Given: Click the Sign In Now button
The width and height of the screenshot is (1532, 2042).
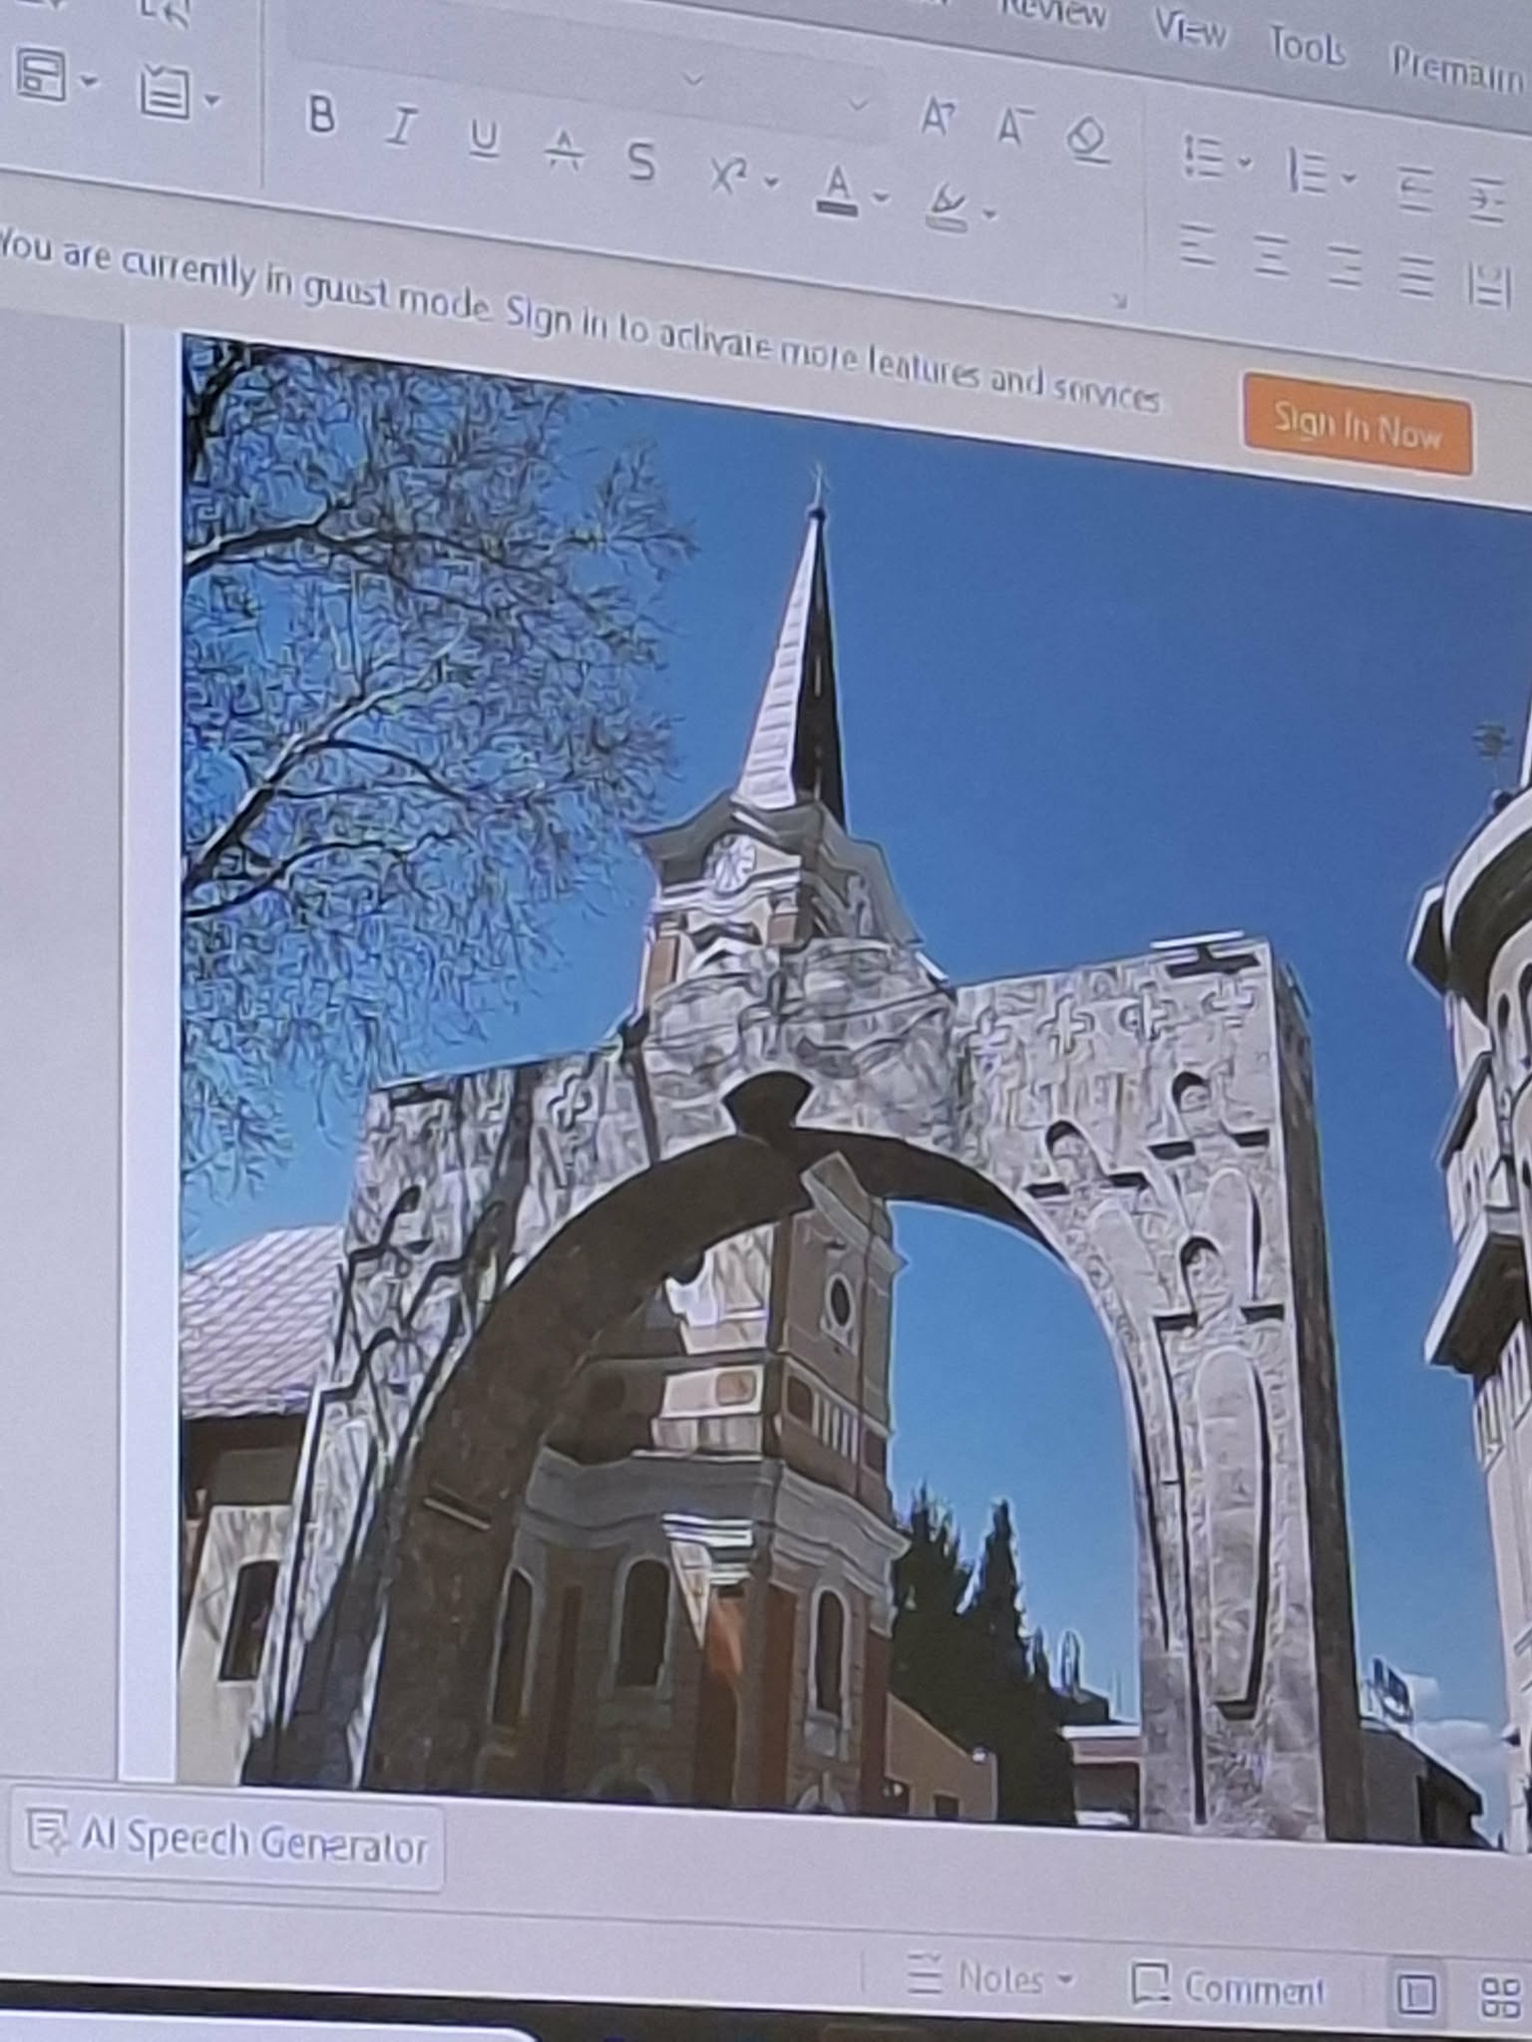Looking at the screenshot, I should pyautogui.click(x=1357, y=425).
